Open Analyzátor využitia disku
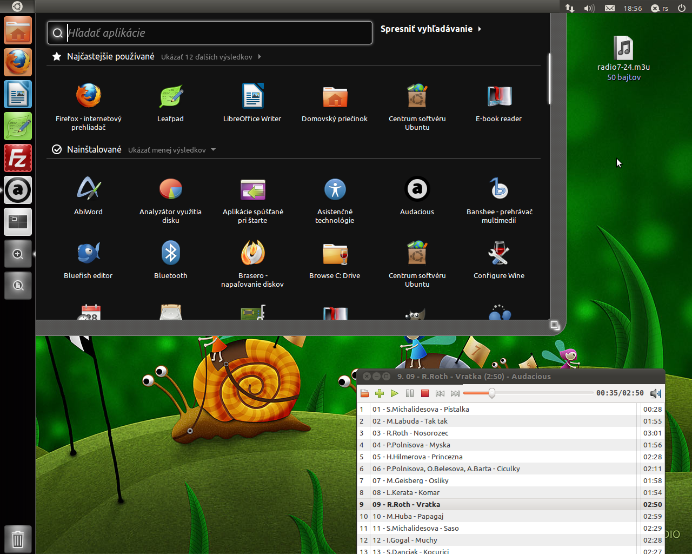This screenshot has width=692, height=554. [x=171, y=200]
